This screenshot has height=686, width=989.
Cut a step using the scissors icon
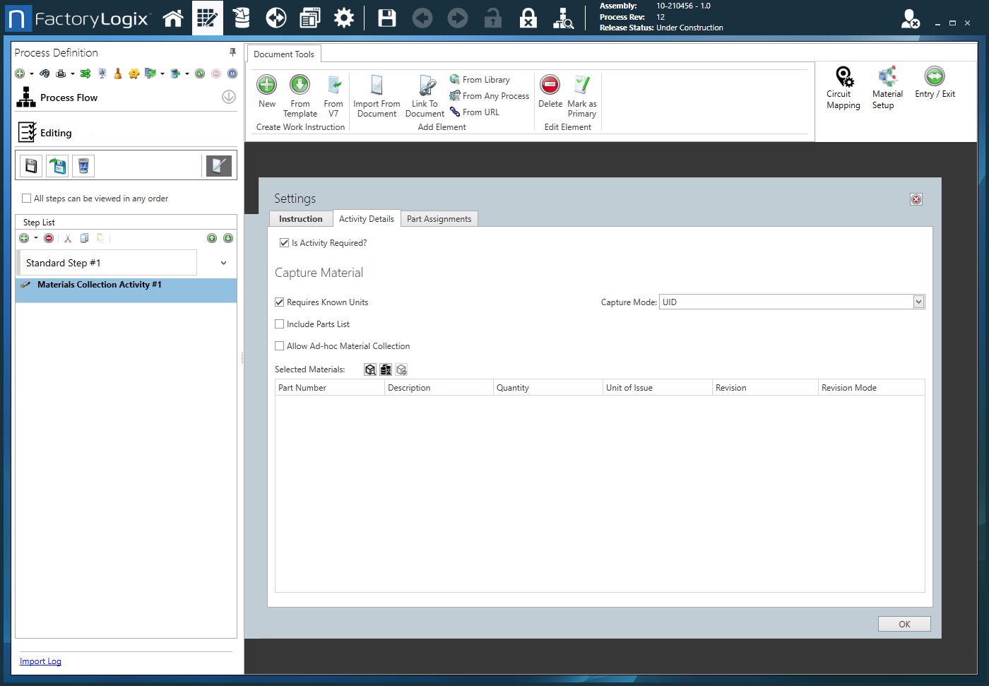[67, 238]
